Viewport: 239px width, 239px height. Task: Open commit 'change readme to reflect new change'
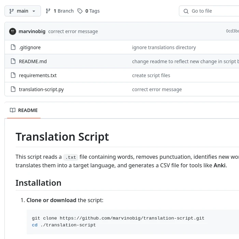coord(185,61)
